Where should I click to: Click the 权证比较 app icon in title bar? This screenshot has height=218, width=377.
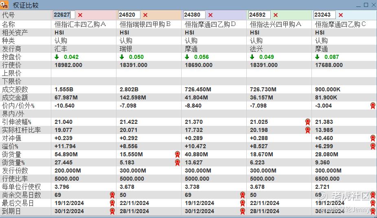[4, 5]
